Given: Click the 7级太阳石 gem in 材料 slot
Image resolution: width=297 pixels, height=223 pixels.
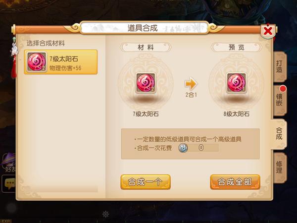Looking at the screenshot, I should tap(146, 83).
